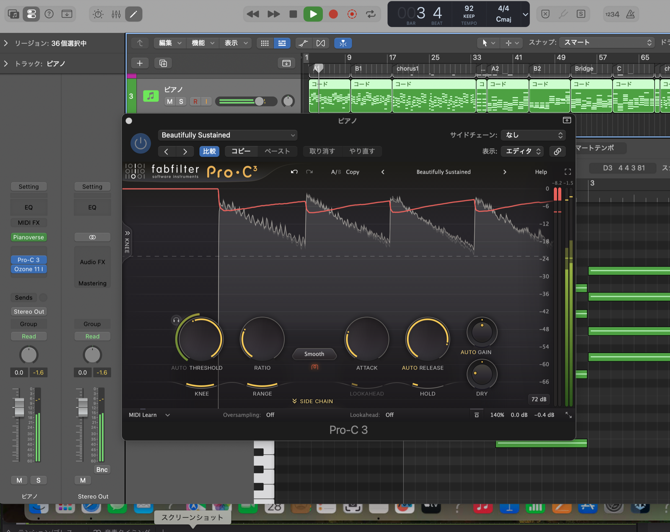Toggle the Editors pencil icon
This screenshot has height=532, width=670.
[134, 14]
